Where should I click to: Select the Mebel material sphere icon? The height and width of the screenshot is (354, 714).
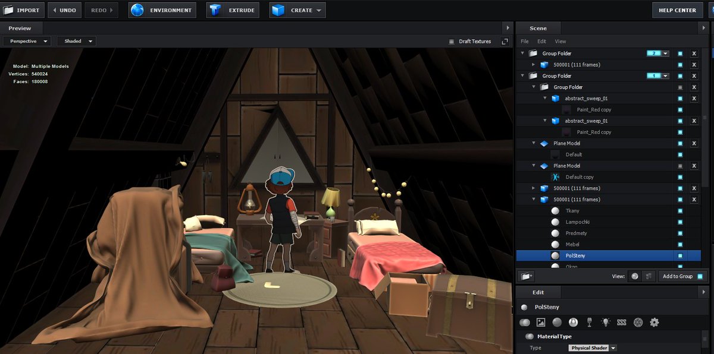pyautogui.click(x=556, y=245)
